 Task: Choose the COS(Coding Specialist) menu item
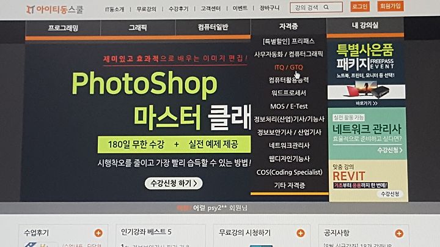point(289,172)
